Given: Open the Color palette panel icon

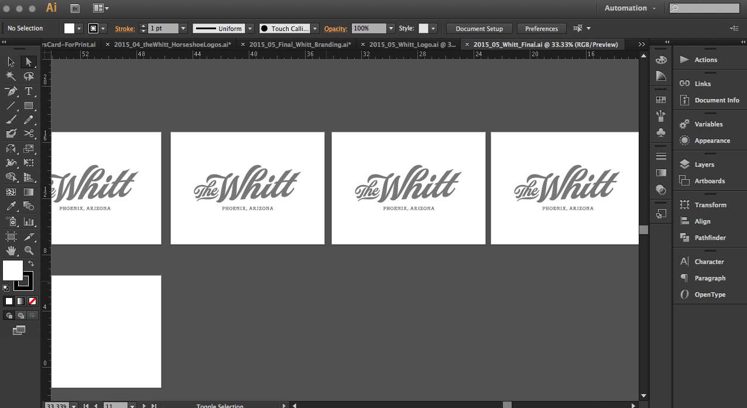Looking at the screenshot, I should (x=661, y=60).
